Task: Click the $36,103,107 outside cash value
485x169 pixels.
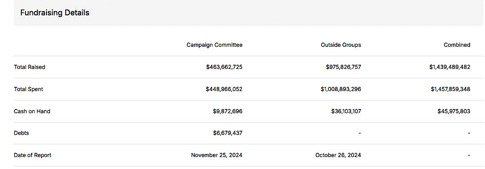Action: point(346,111)
